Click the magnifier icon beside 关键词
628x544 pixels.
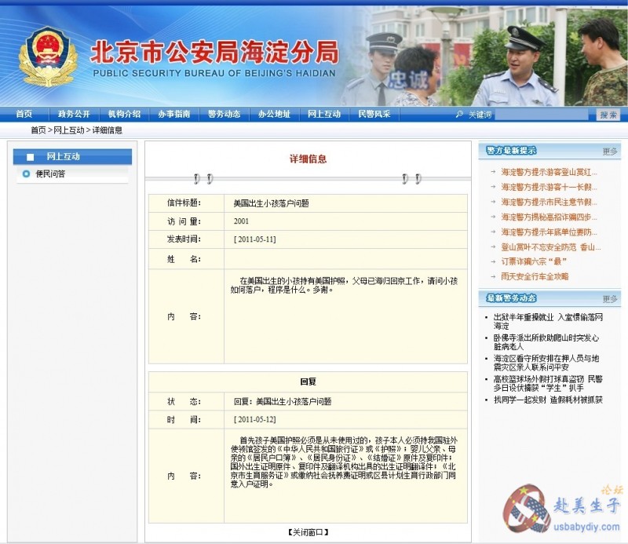[459, 115]
